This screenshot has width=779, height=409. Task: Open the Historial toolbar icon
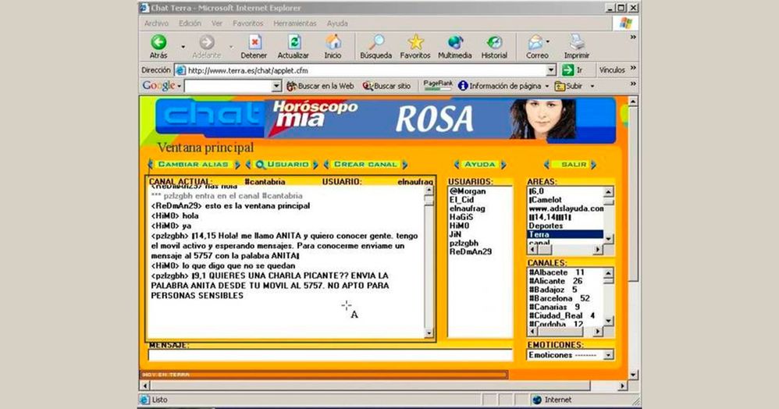[x=494, y=42]
